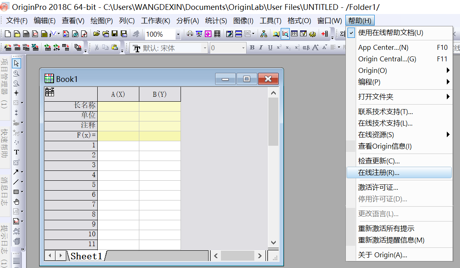Open the 绘图(P) menu
This screenshot has width=460, height=268.
tap(101, 21)
